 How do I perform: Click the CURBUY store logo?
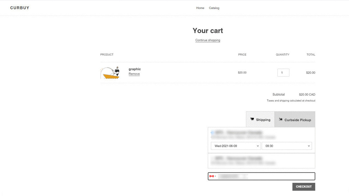[19, 8]
